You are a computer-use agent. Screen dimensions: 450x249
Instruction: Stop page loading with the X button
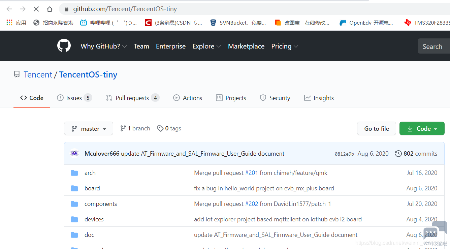pos(36,9)
